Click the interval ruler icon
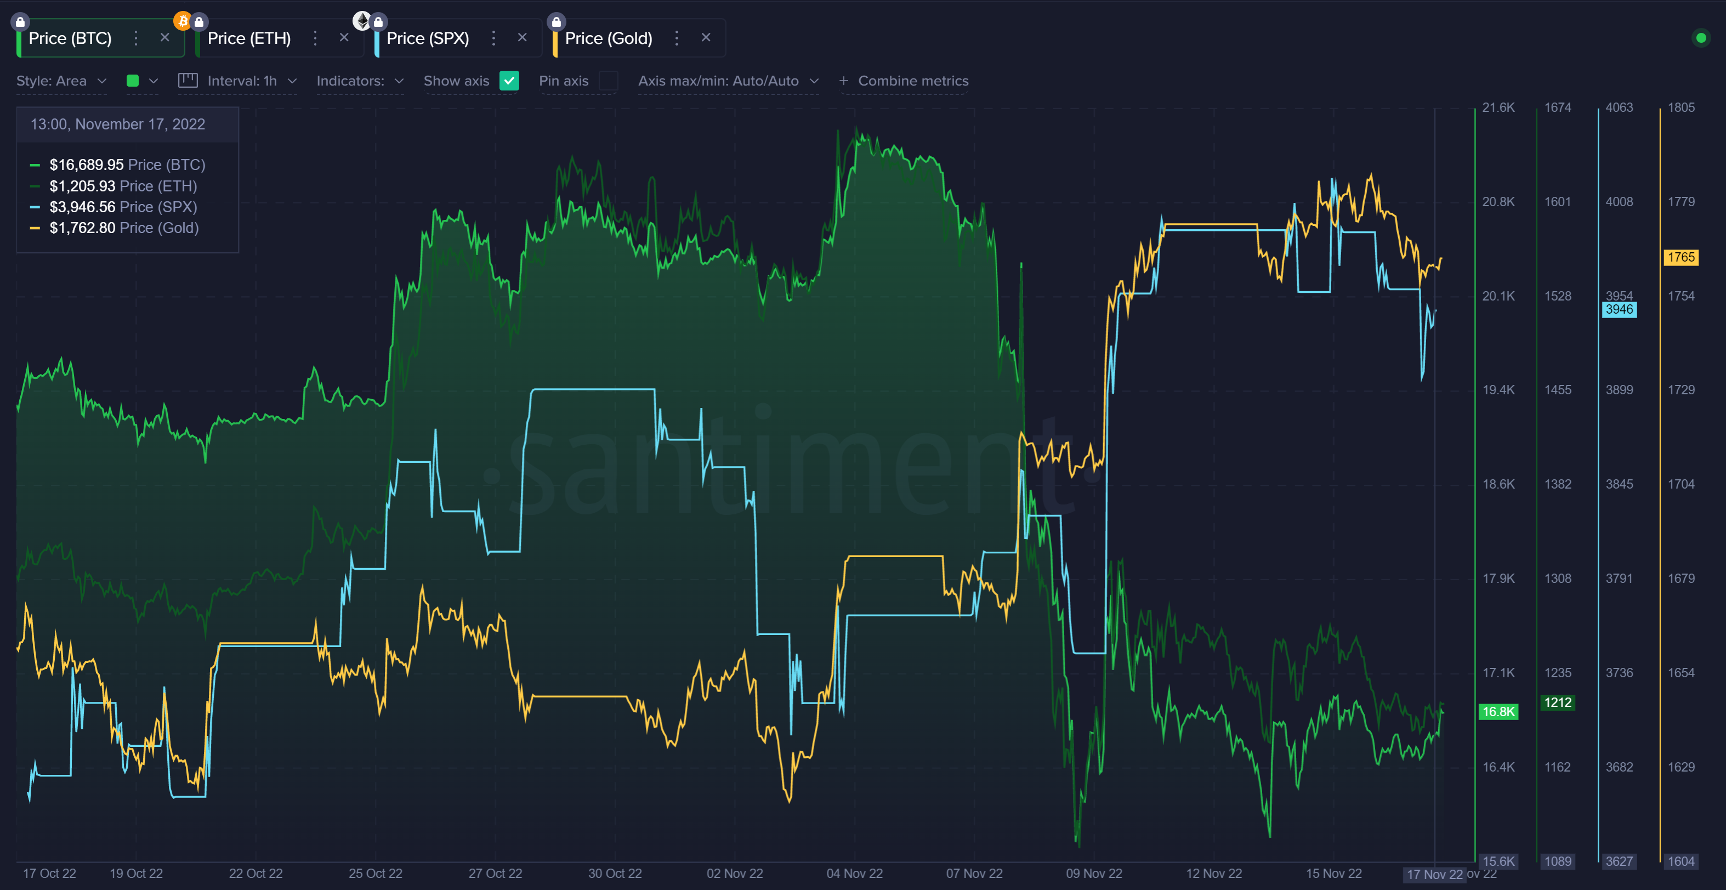Image resolution: width=1726 pixels, height=890 pixels. [188, 81]
